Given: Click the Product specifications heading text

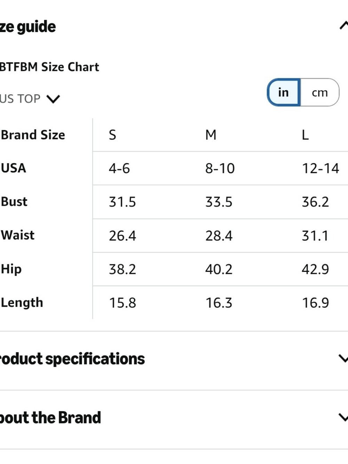Looking at the screenshot, I should point(72,359).
